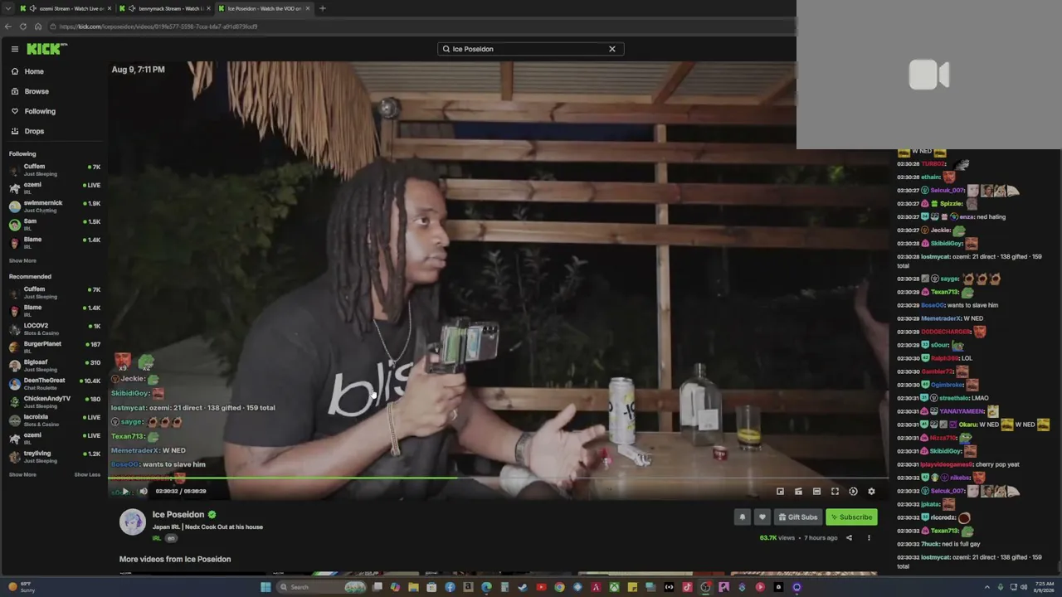Open the IRL category link
The width and height of the screenshot is (1062, 597).
coord(157,538)
